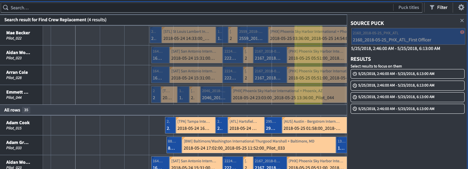This screenshot has height=169, width=468.
Task: Select Mae Becker's St Louis Lambert puck
Action: [188, 35]
